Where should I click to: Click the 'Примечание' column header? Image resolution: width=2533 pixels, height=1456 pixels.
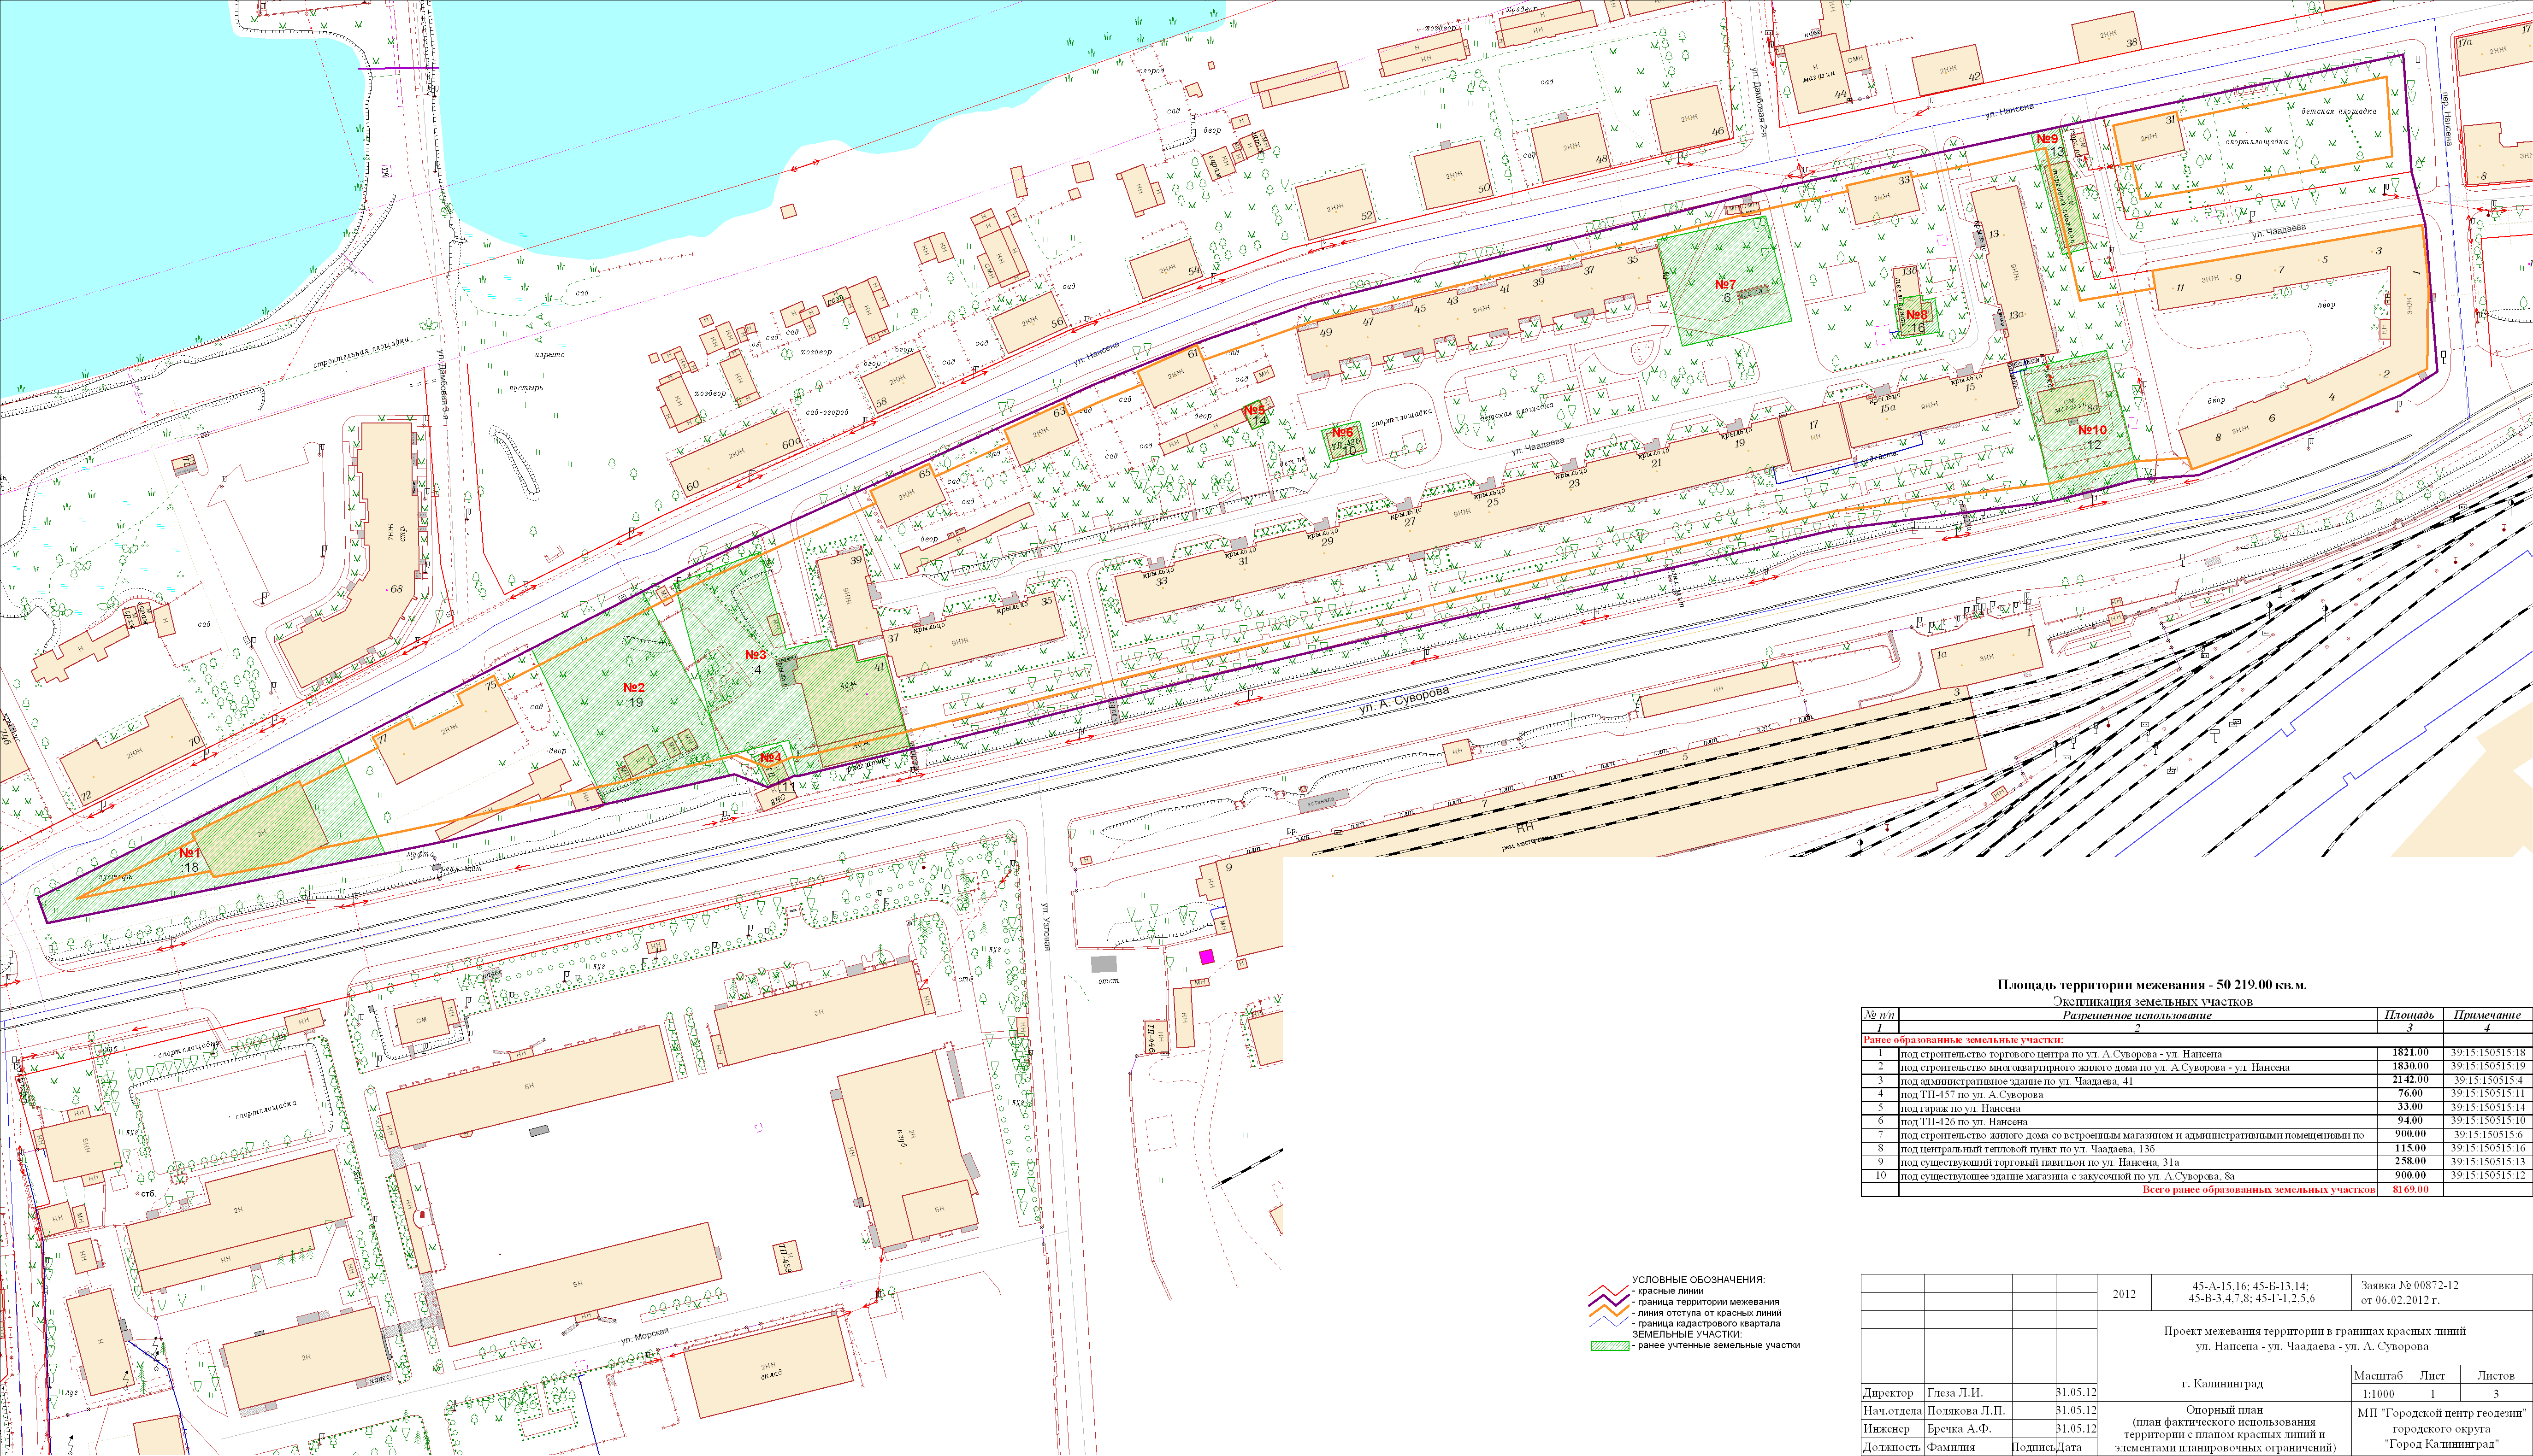[x=2486, y=1015]
